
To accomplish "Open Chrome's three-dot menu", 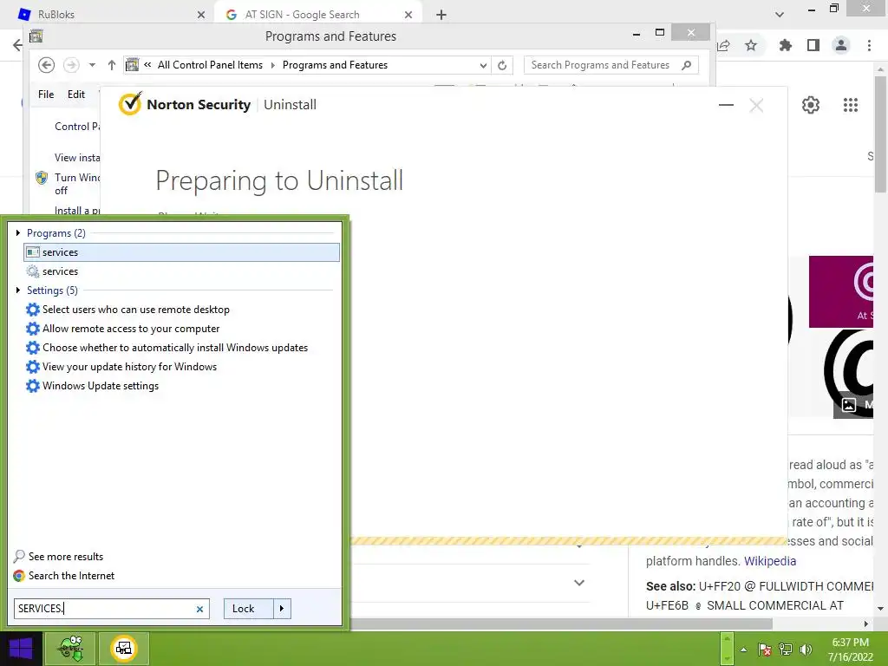I will click(869, 45).
